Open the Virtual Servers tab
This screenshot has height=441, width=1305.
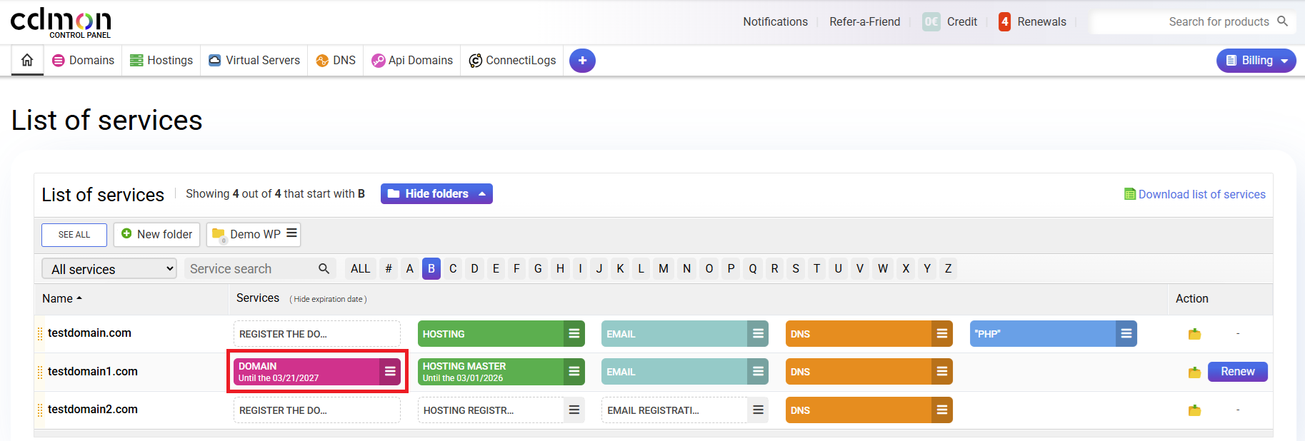[x=254, y=61]
